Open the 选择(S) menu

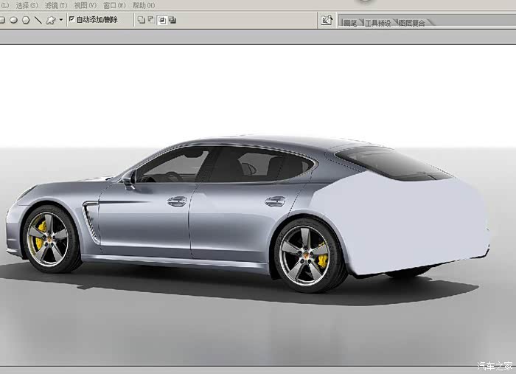[27, 5]
